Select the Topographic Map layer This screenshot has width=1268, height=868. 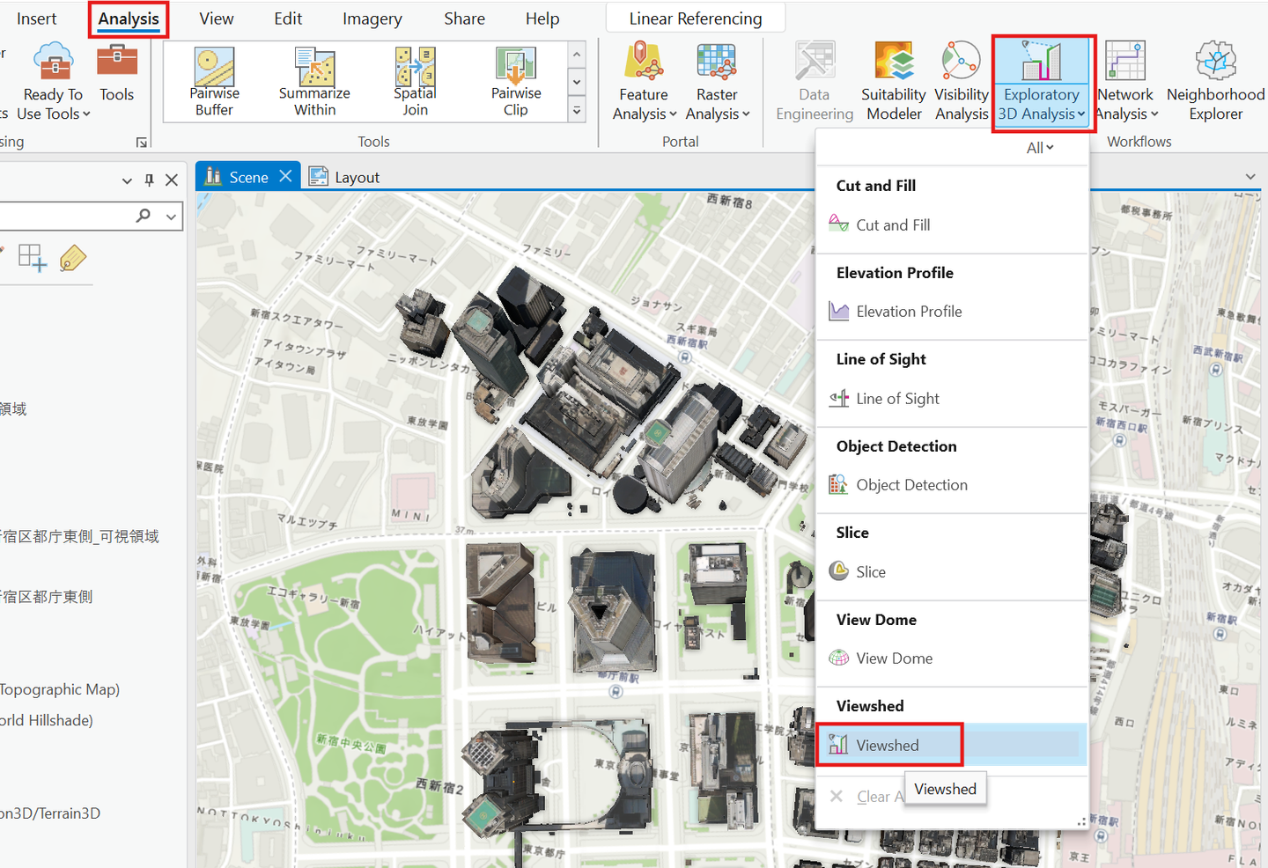(x=60, y=689)
